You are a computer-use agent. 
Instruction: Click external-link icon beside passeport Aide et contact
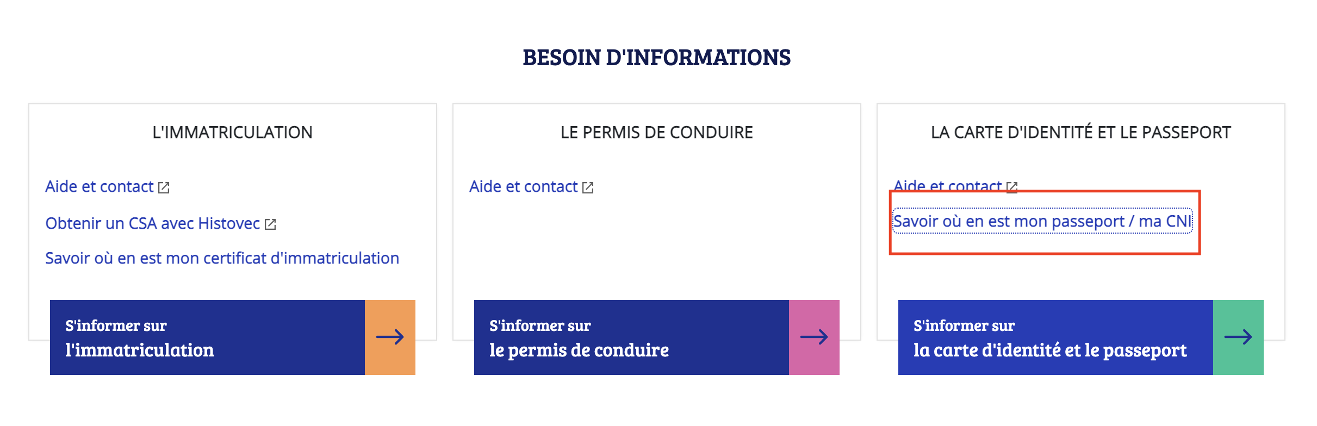click(1012, 186)
